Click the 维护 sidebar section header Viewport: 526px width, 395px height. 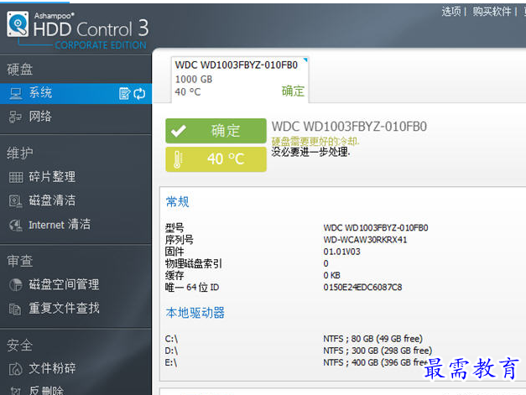coord(20,153)
